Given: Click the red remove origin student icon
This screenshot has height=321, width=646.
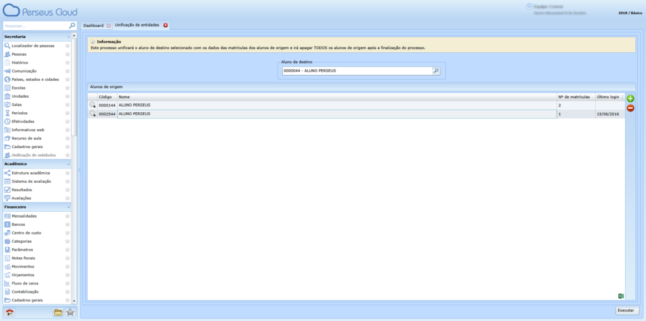Looking at the screenshot, I should [630, 108].
